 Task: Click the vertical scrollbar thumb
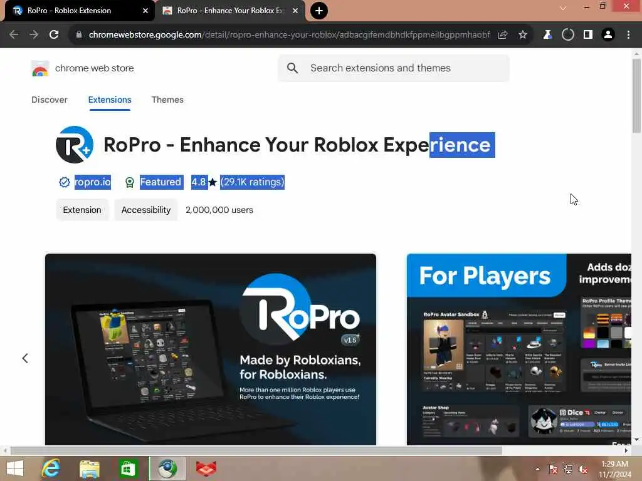coord(636,96)
